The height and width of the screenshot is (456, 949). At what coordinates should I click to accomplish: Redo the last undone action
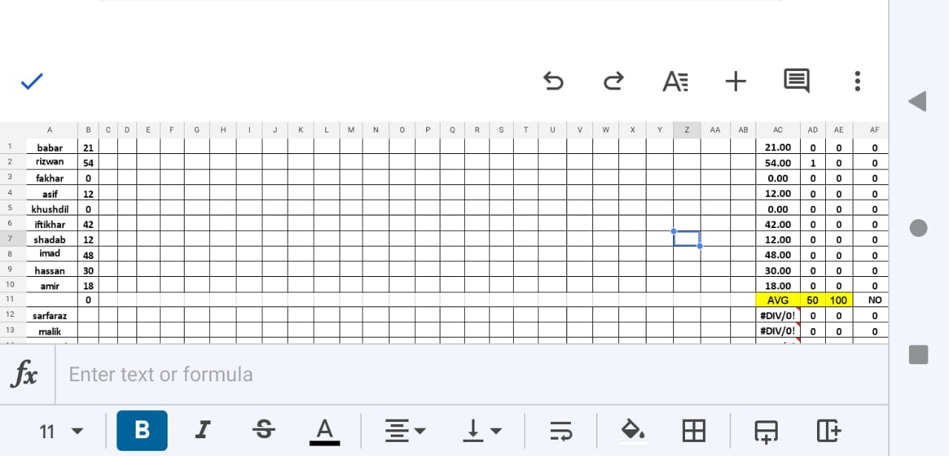(x=614, y=81)
